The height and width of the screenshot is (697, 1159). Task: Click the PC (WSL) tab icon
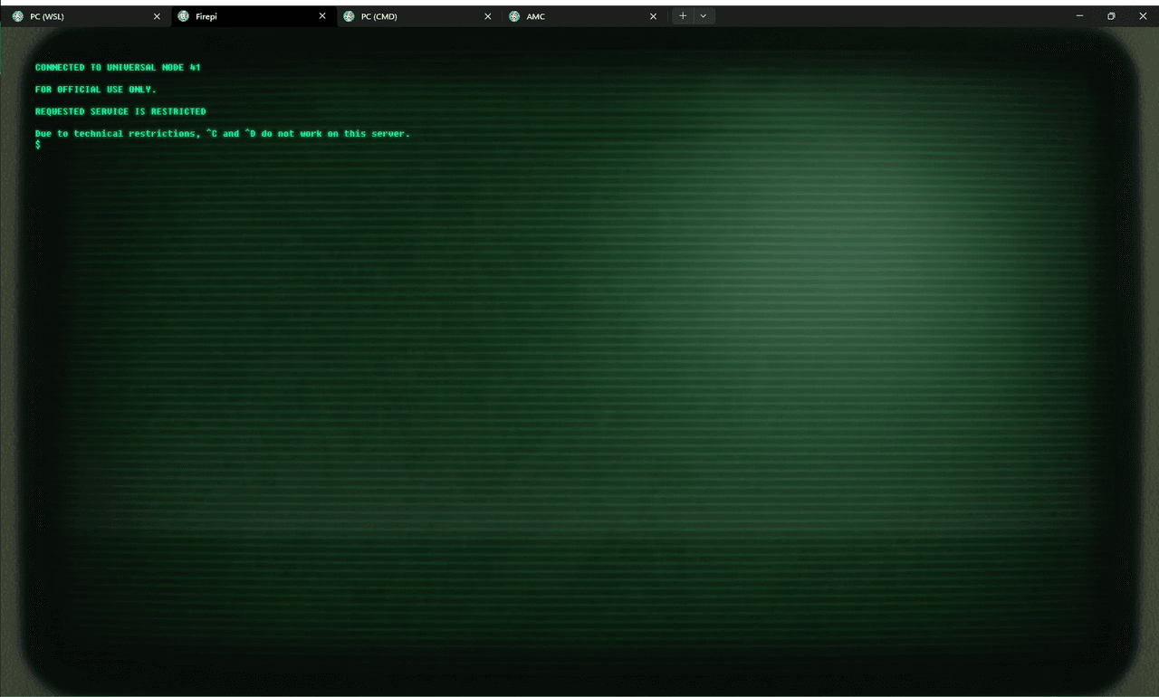point(18,16)
